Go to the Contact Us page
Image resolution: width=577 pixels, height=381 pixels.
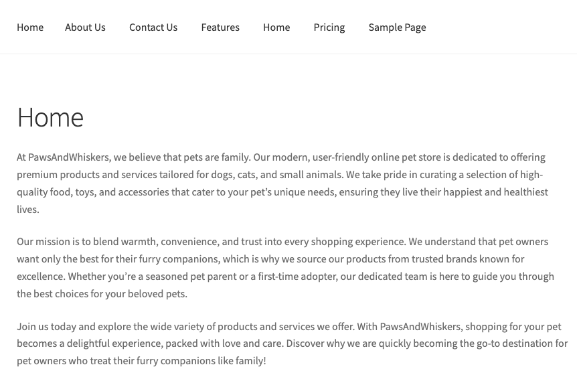point(153,27)
